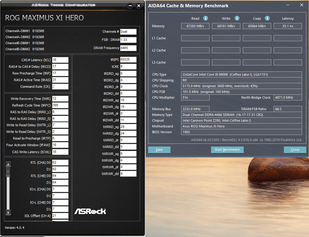The height and width of the screenshot is (237, 309).
Task: Click the DRAM:FSB Ratio value 66:3
Action: (x=288, y=109)
